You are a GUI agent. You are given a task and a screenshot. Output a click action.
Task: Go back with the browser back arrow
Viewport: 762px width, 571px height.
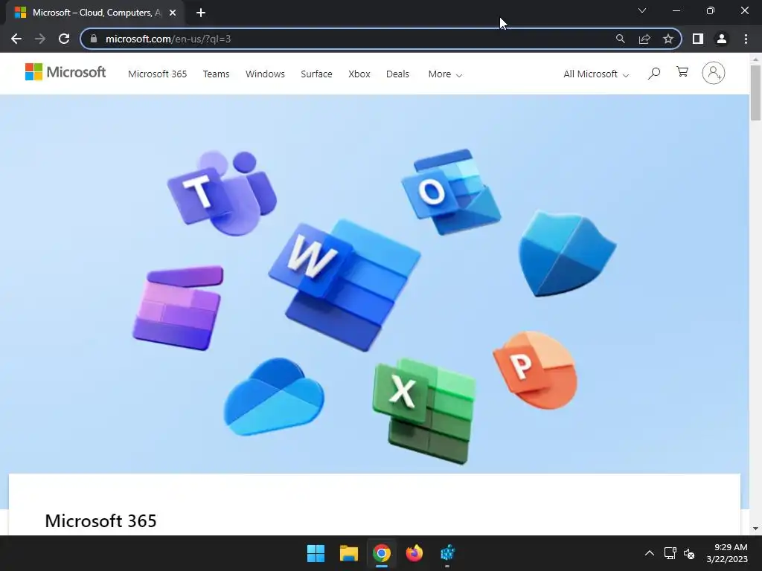tap(16, 39)
